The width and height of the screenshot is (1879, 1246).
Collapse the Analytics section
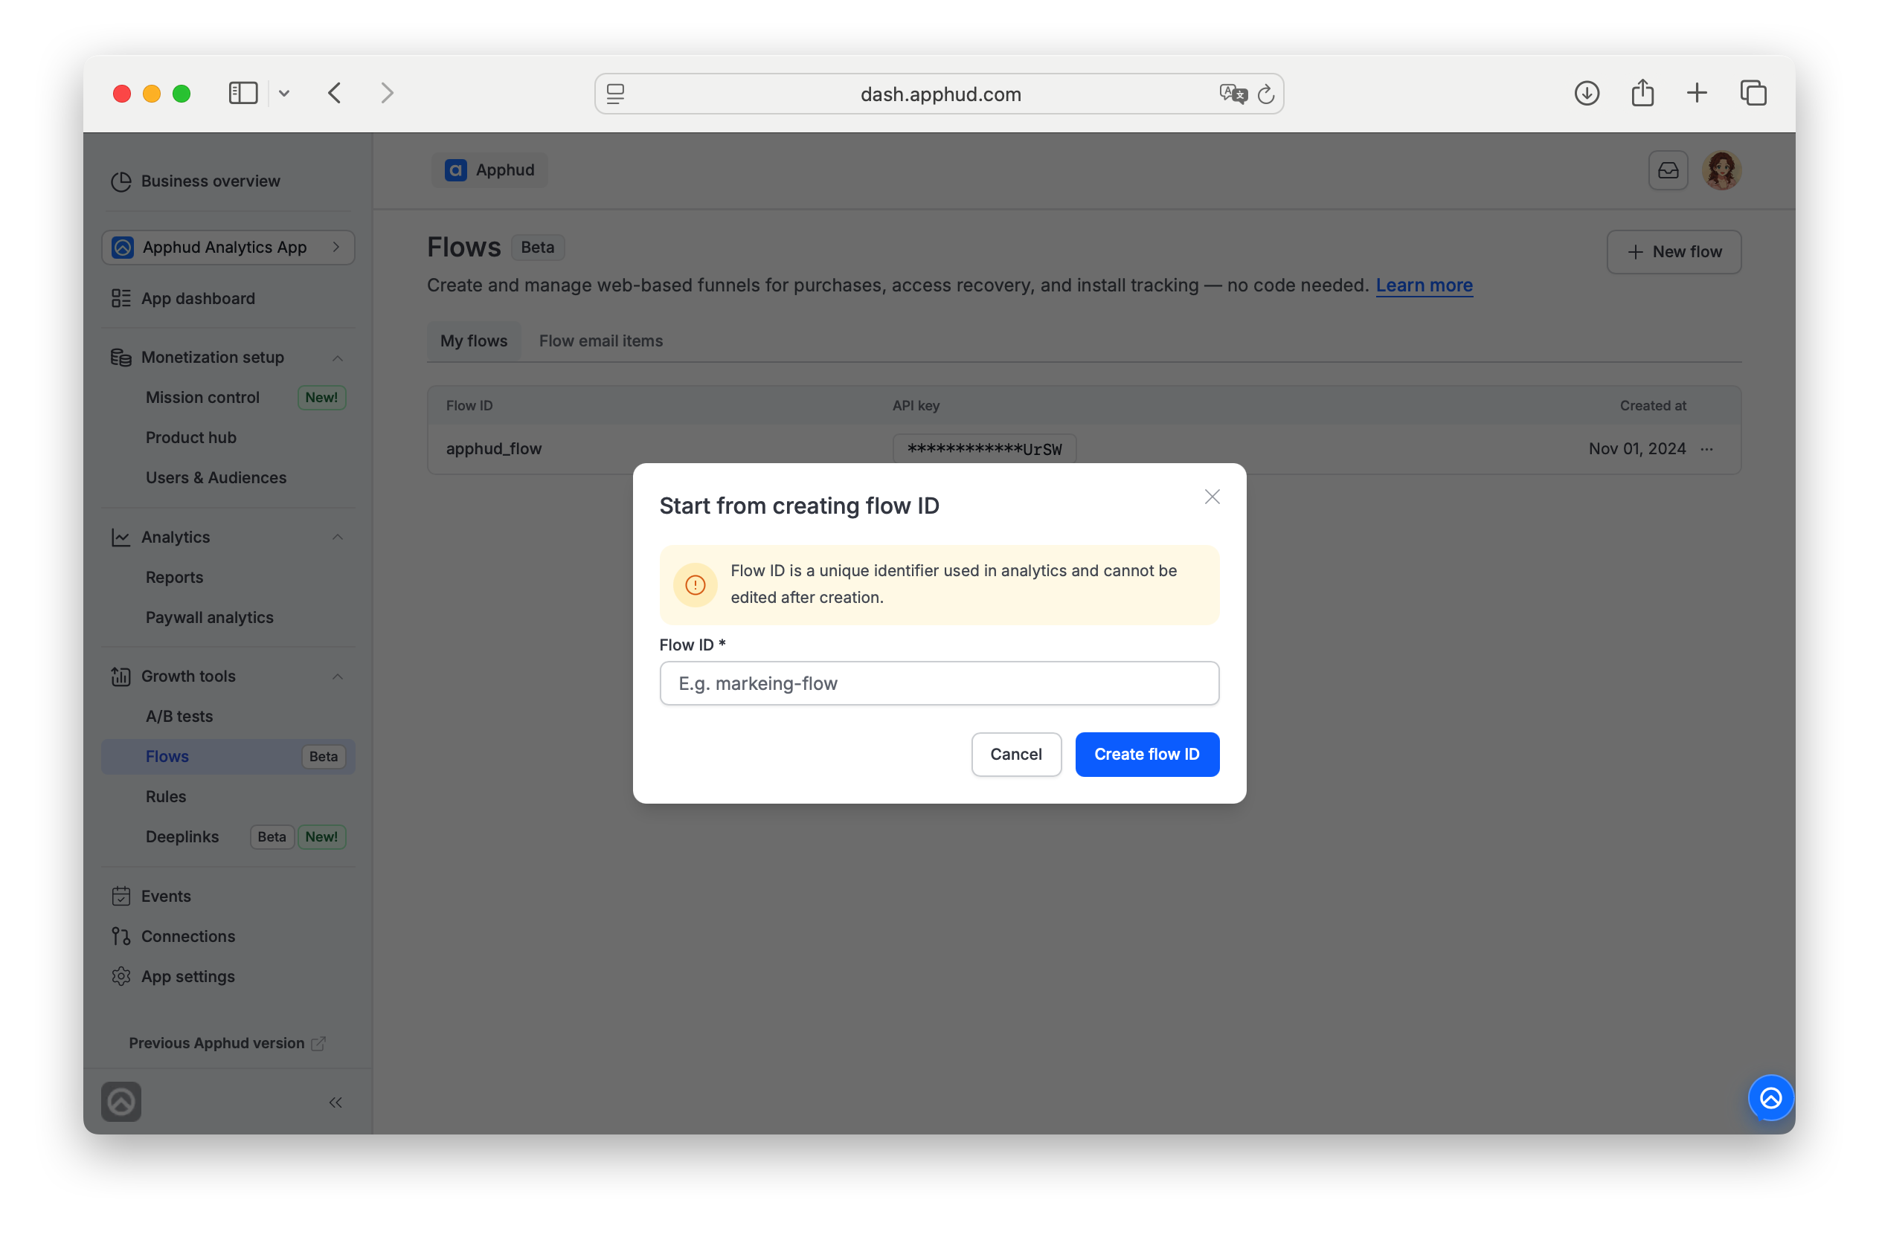click(337, 538)
